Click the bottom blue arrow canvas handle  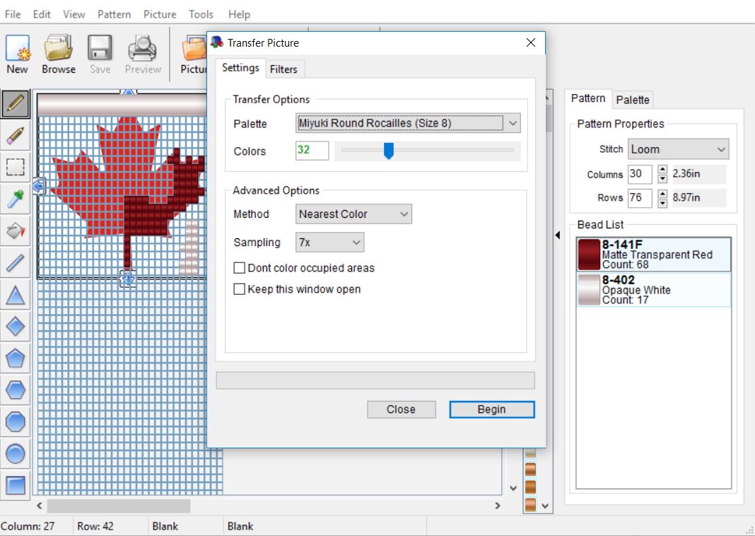(x=127, y=279)
